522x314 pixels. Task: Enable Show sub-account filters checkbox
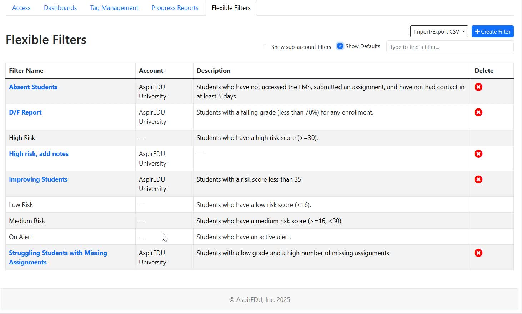(266, 47)
